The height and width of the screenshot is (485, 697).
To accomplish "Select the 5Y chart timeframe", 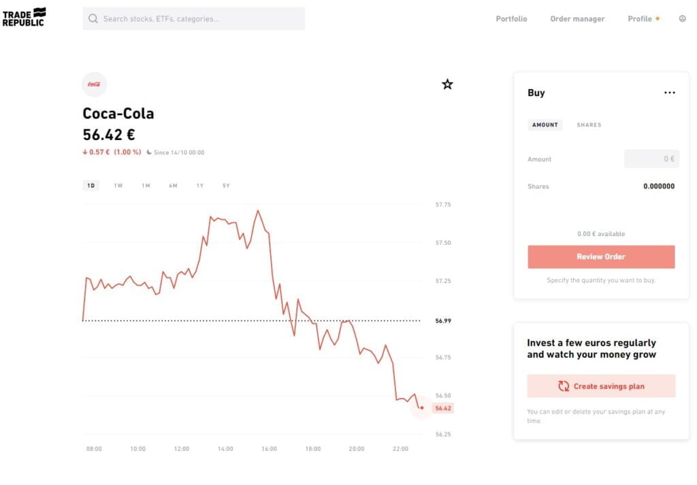I will (225, 185).
